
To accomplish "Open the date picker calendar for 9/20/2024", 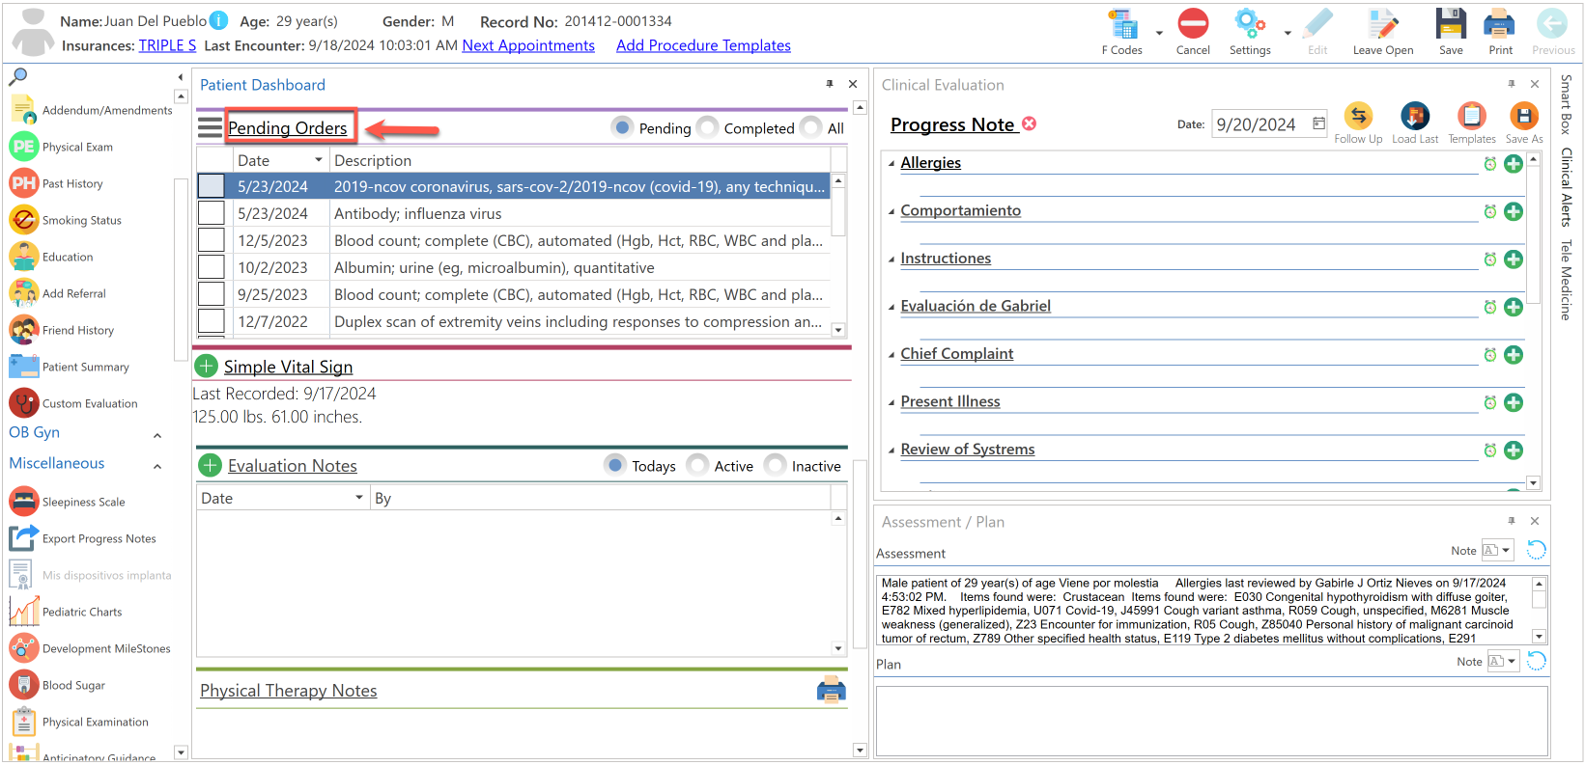I will coord(1318,123).
